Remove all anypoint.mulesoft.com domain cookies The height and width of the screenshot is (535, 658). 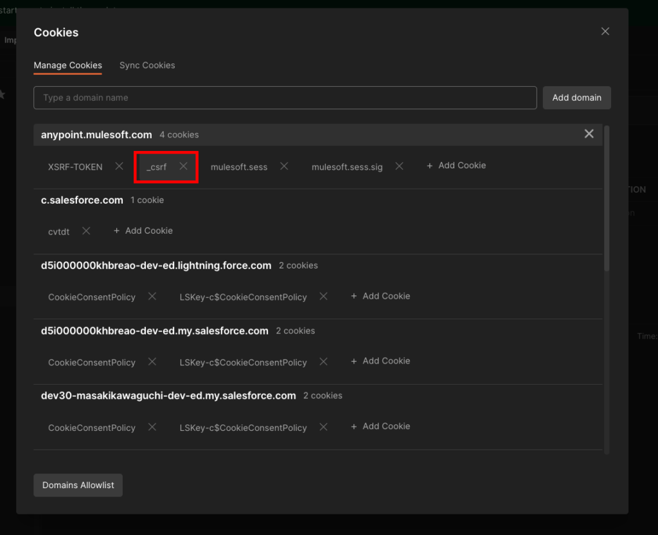(589, 134)
